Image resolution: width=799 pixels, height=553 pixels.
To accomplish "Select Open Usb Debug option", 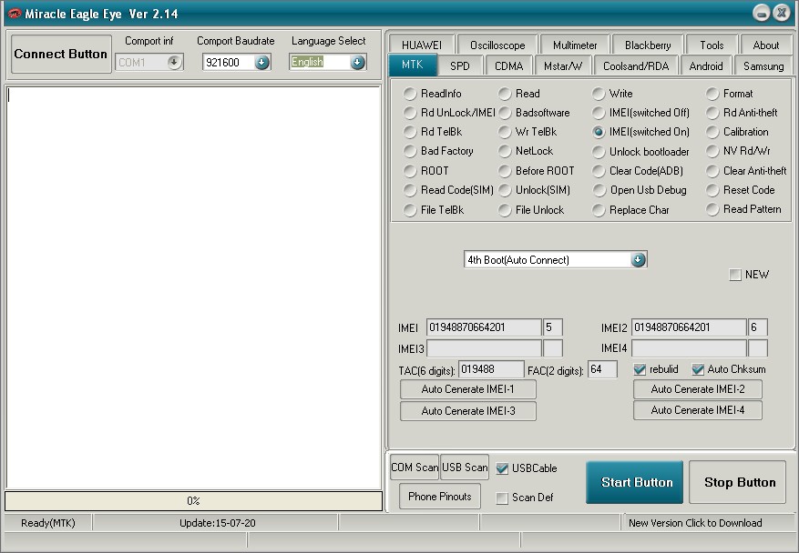I will point(640,190).
